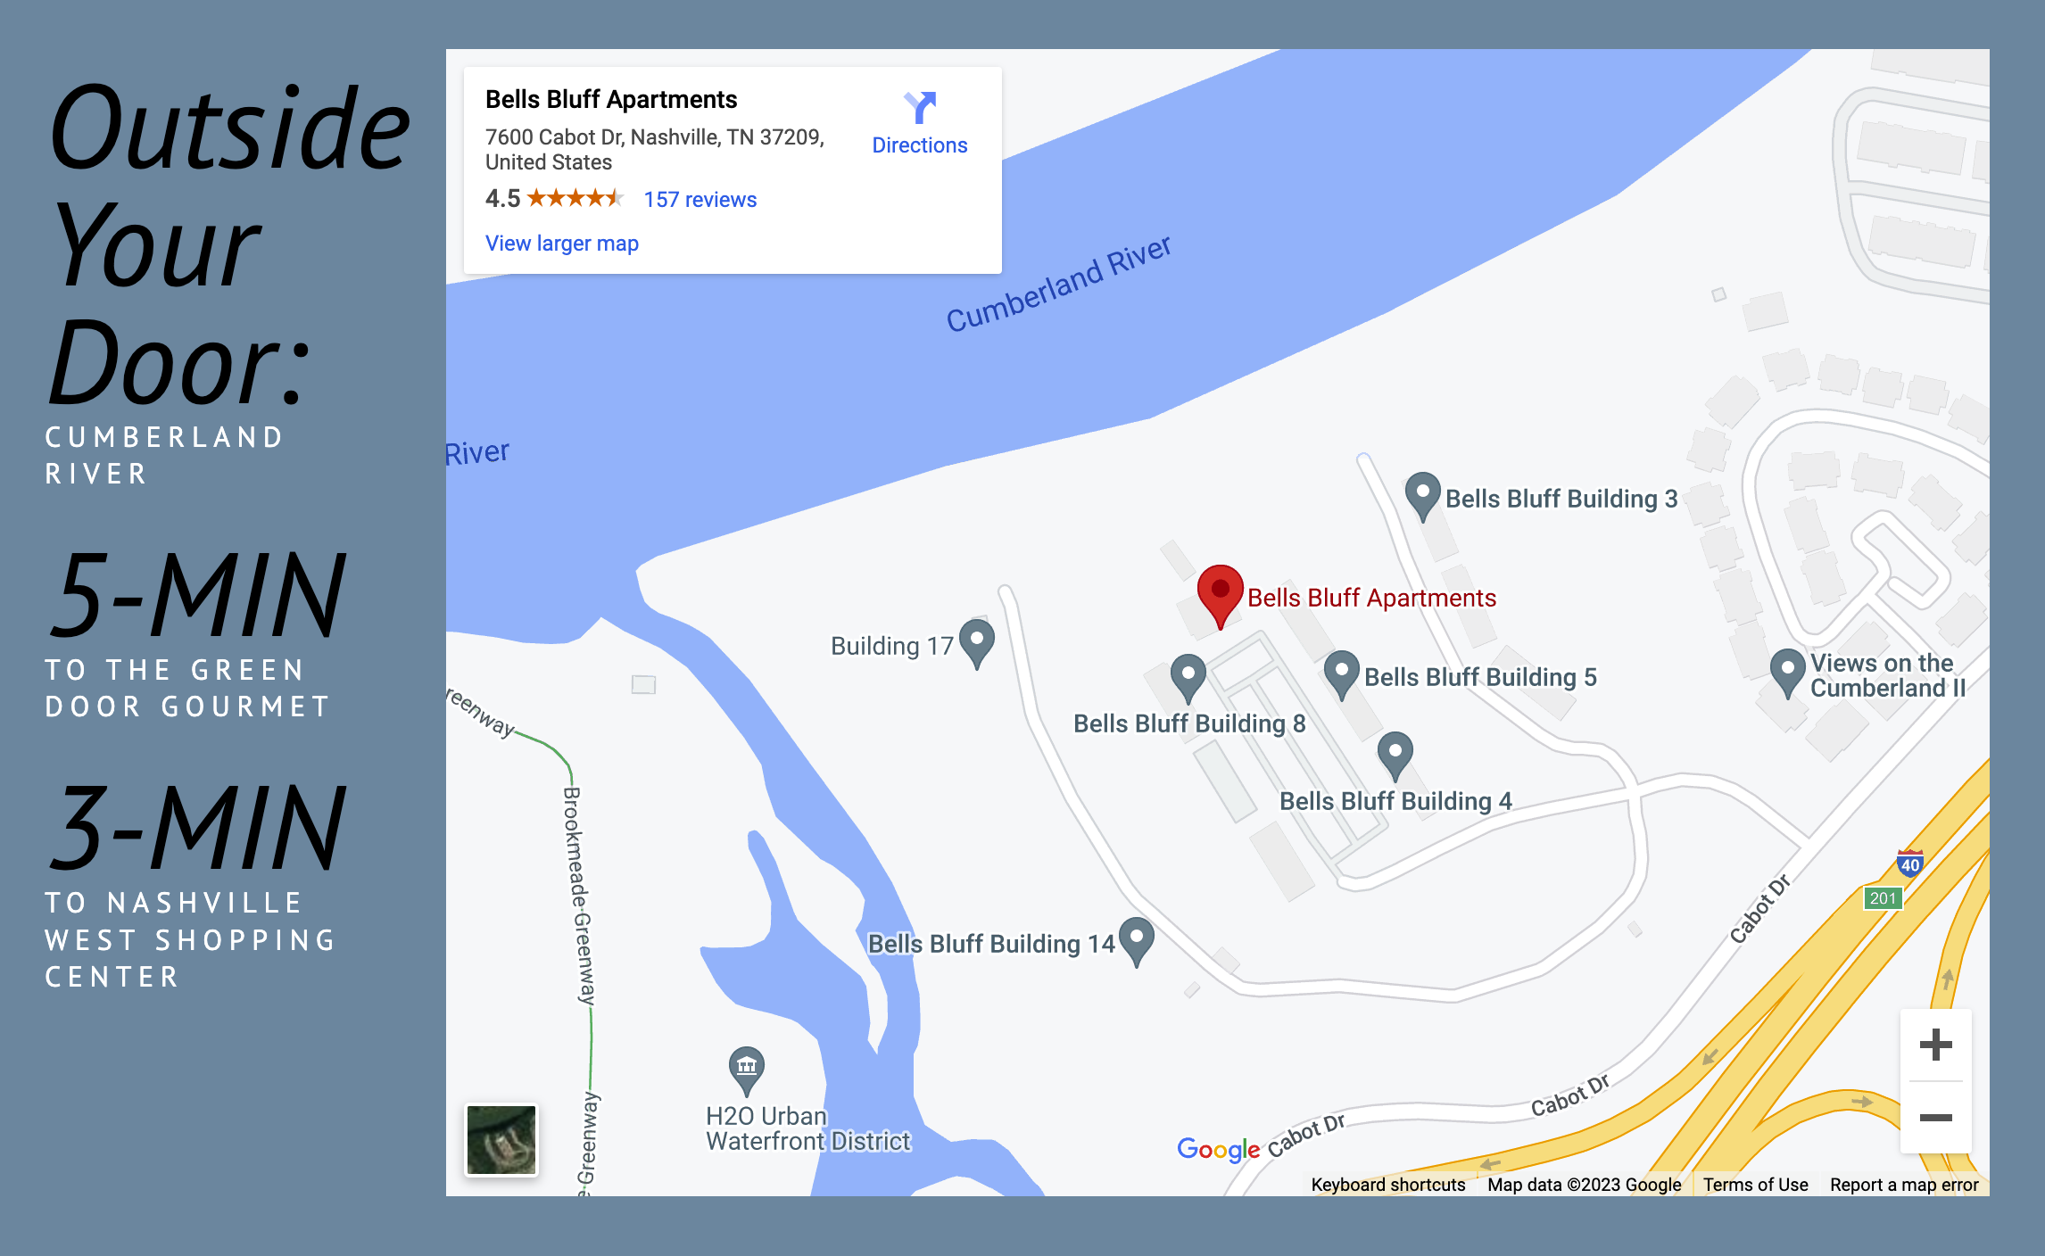Click the red Bells Bluff Apartments pin
Screen dimensions: 2045x1256
point(1220,596)
